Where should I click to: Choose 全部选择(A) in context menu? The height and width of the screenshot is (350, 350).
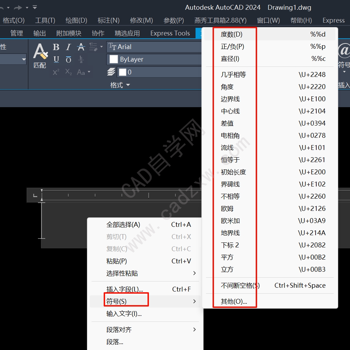[x=145, y=224]
